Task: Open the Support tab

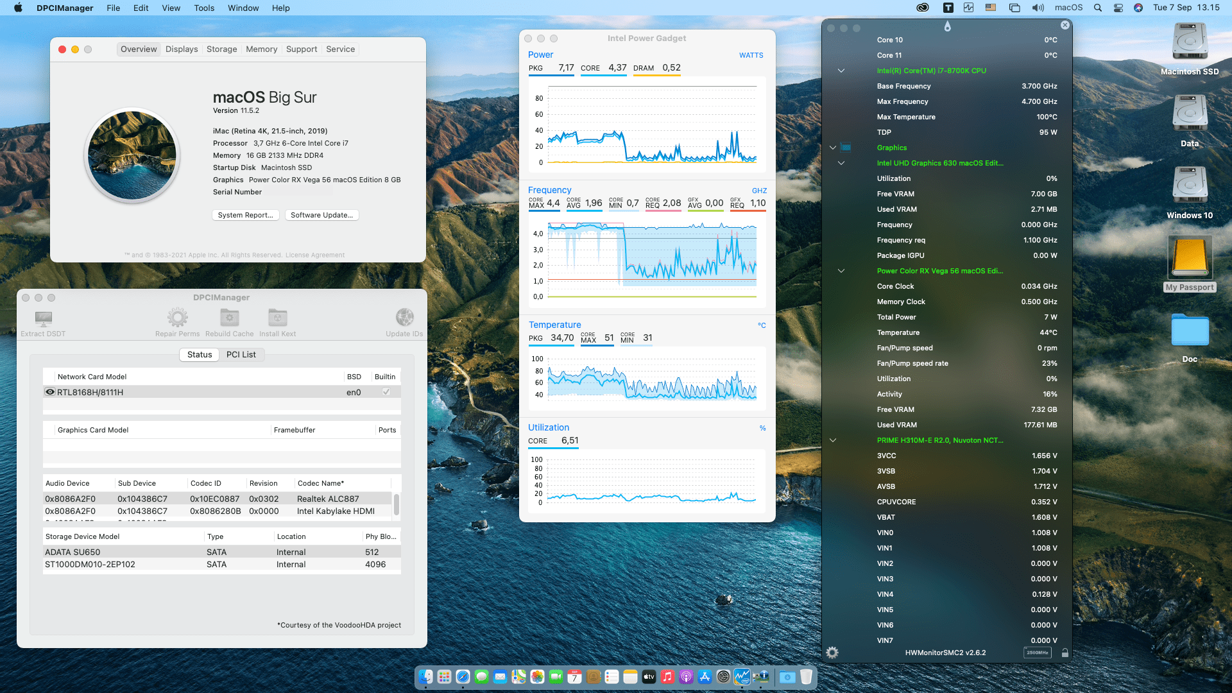Action: [302, 49]
